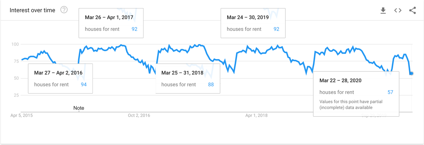The width and height of the screenshot is (424, 145).
Task: Download the interest over time data
Action: (383, 11)
